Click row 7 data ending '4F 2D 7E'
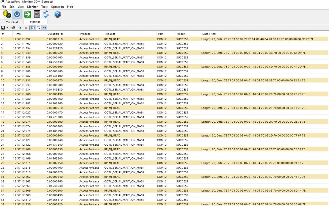Image resolution: width=329 pixels, height=206 pixels. click(253, 67)
